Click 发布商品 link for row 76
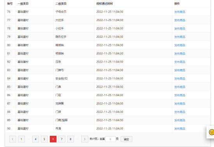Viewport: 214px width, 147px height. click(x=180, y=12)
